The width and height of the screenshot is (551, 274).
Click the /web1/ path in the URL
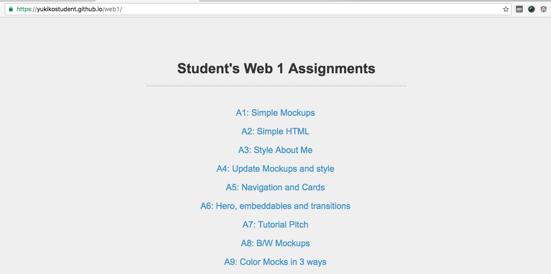(112, 9)
